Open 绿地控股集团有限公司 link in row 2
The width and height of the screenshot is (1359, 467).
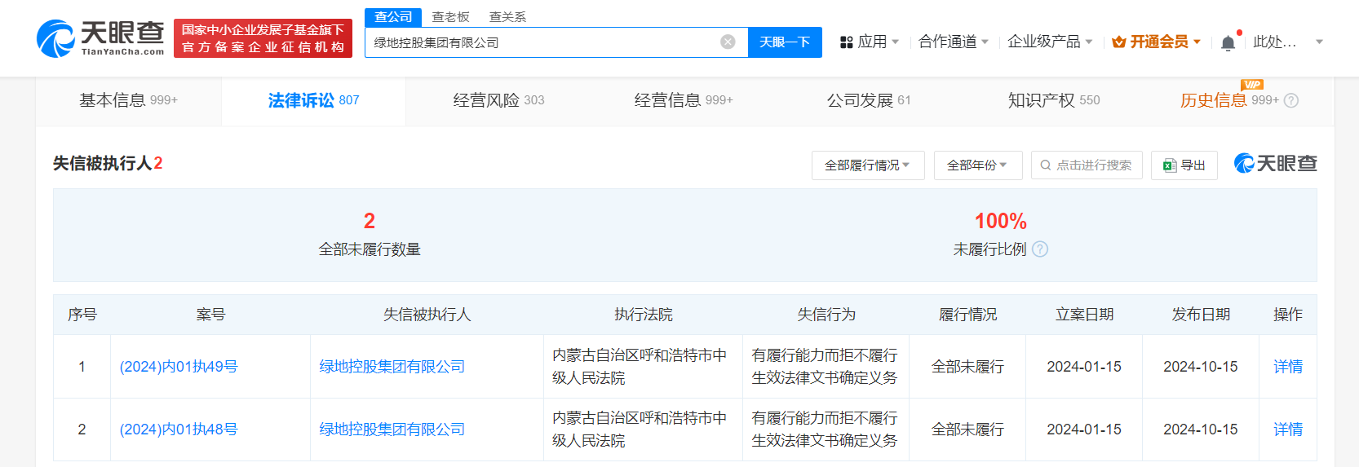click(x=392, y=430)
